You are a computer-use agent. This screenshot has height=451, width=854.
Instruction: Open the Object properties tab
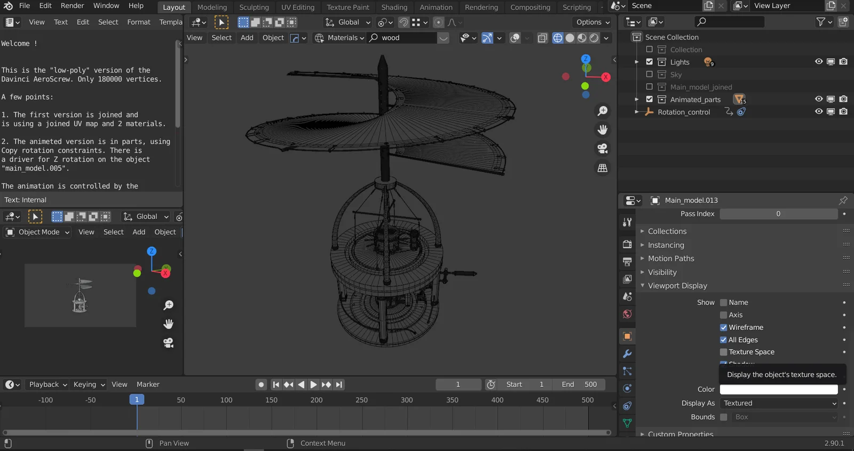[627, 336]
